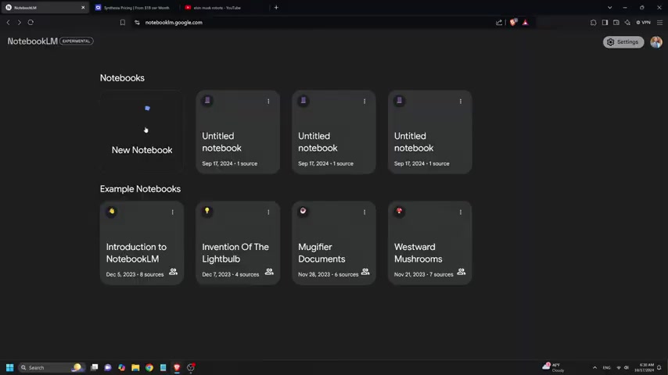
Task: Open NotebookLM Settings
Action: tap(623, 41)
